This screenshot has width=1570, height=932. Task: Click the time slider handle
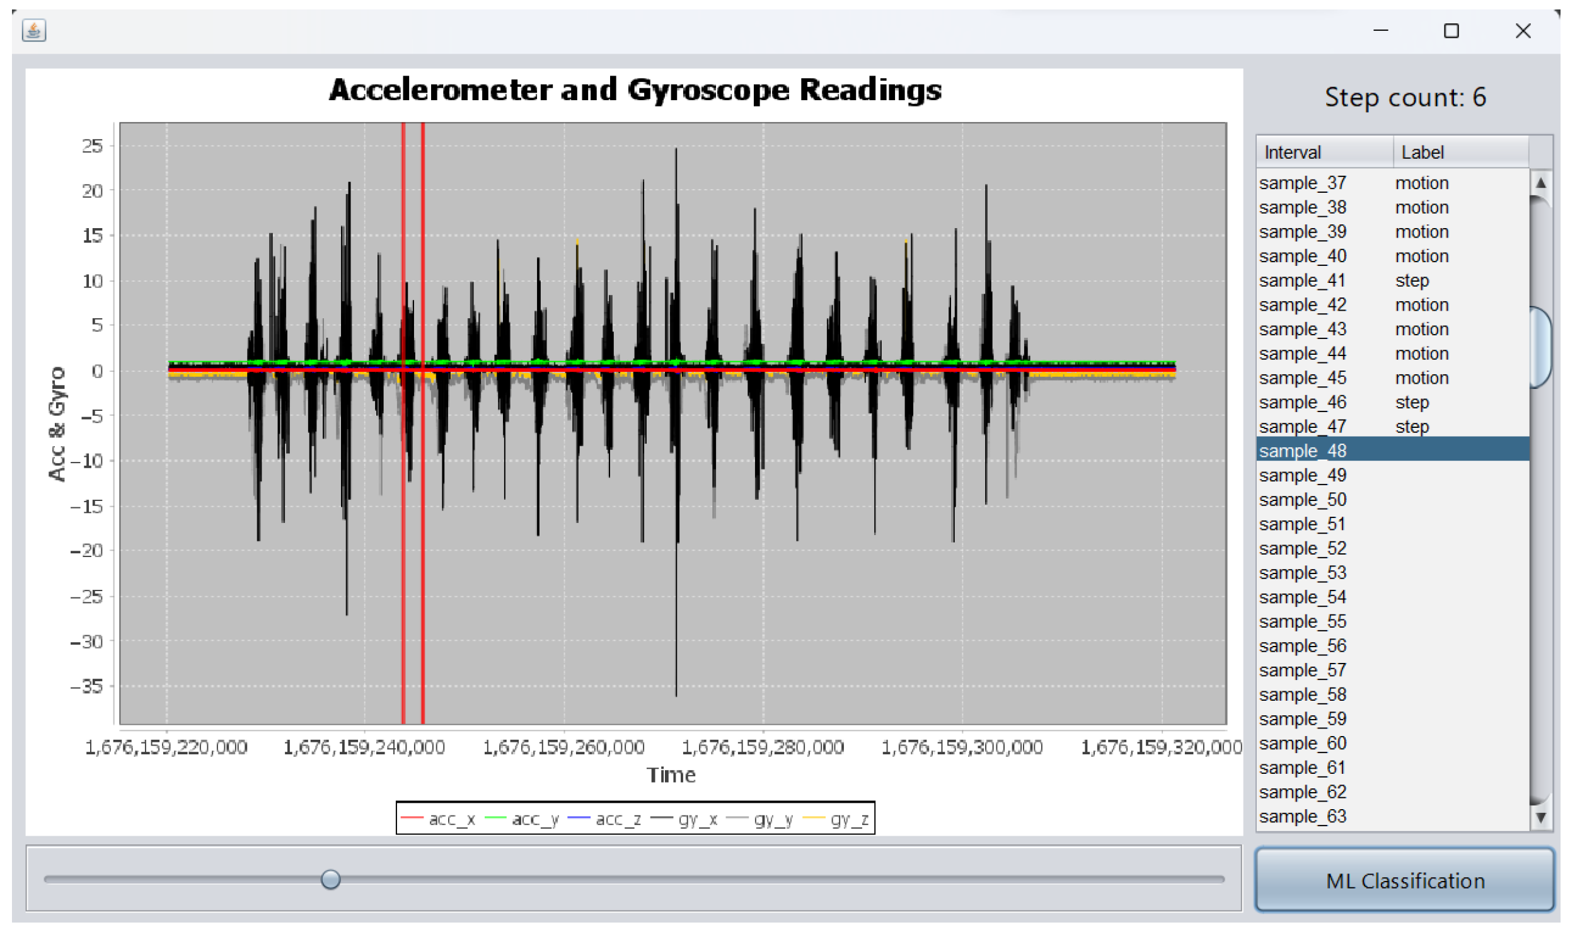(x=330, y=879)
